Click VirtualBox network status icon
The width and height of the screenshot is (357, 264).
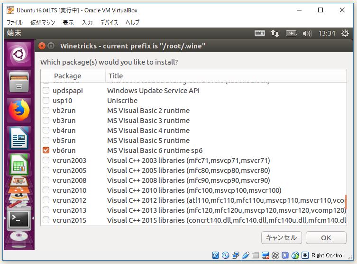[236, 255]
